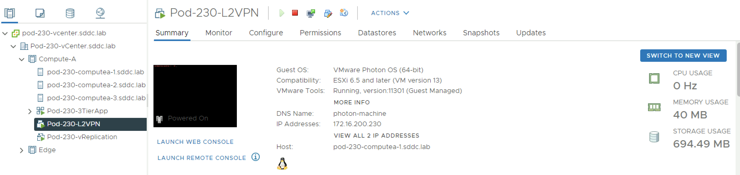Click the SWITCH TO NEW VIEW button
This screenshot has width=740, height=175.
[683, 56]
